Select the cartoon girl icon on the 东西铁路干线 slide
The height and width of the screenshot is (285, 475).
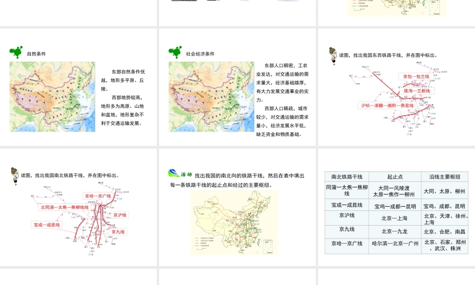tap(332, 54)
